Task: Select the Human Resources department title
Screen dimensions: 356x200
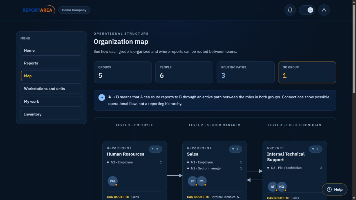Action: [x=126, y=154]
